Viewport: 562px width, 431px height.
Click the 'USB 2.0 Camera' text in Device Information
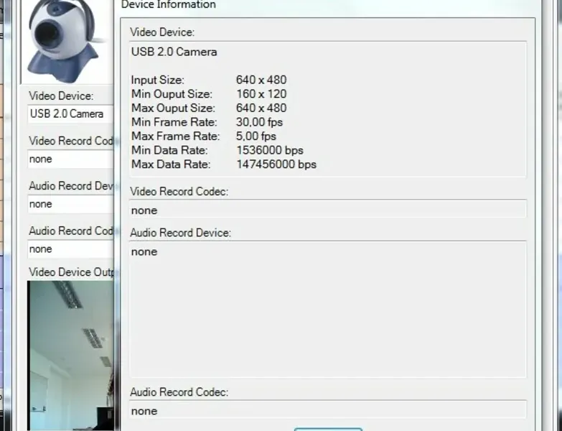(174, 52)
